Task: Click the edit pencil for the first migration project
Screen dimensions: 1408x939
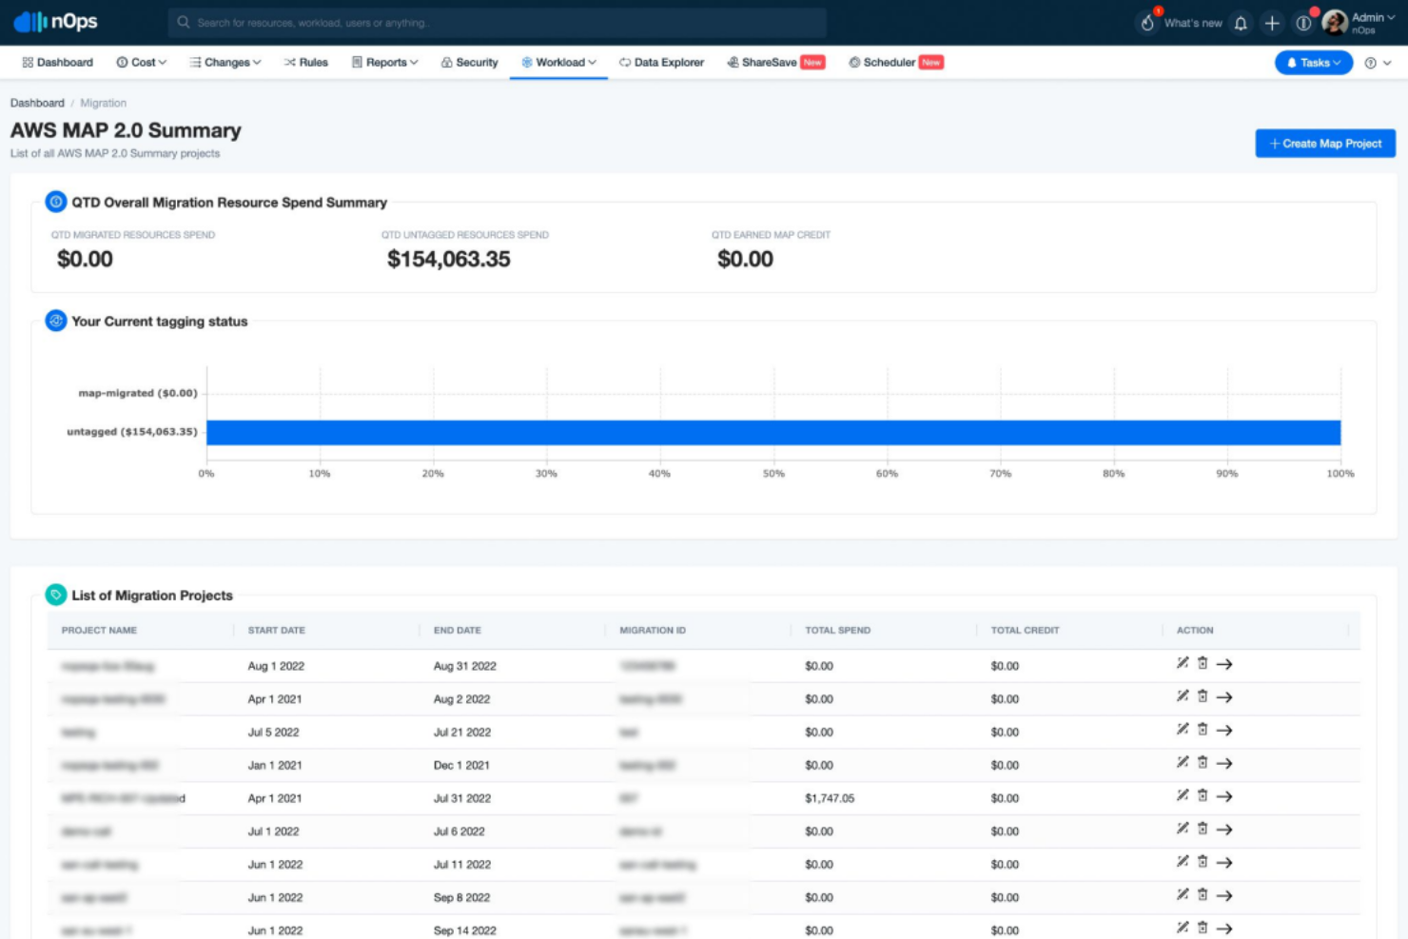Action: tap(1182, 664)
